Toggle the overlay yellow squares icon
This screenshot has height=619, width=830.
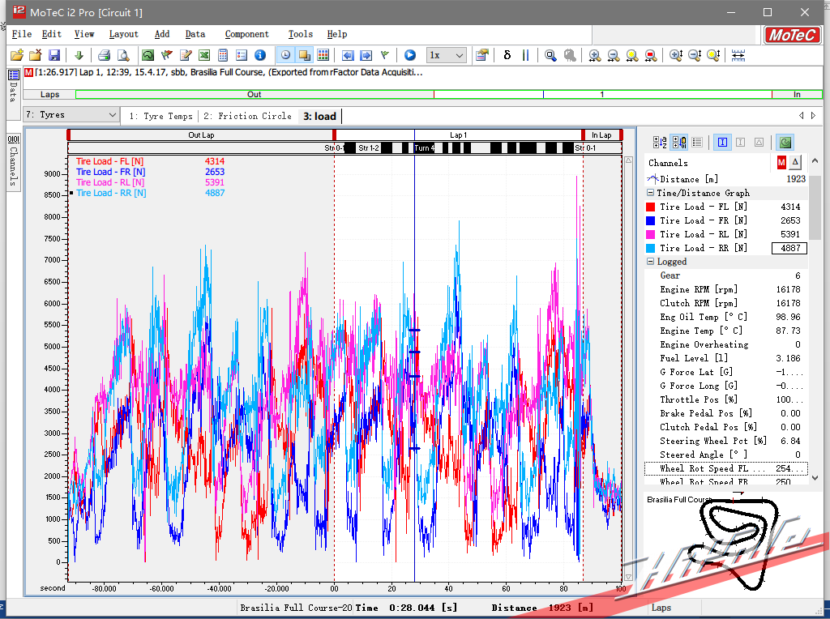click(x=305, y=55)
